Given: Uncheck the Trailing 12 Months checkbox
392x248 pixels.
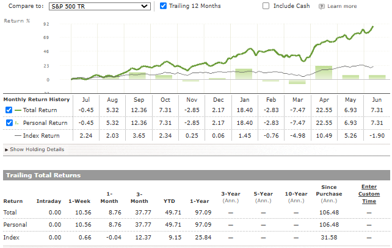Looking at the screenshot, I should point(163,5).
